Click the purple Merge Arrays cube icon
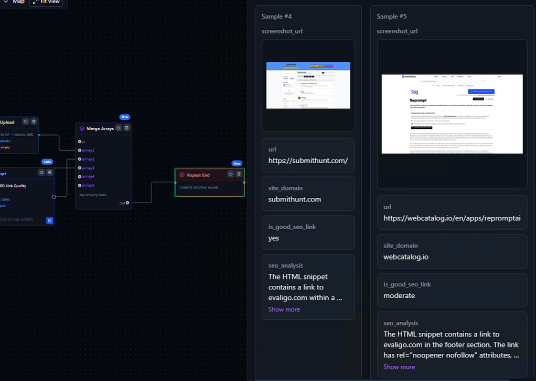 82,128
